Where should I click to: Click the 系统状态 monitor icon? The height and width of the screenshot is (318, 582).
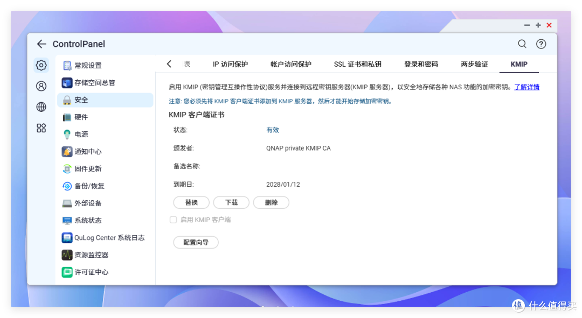point(67,221)
